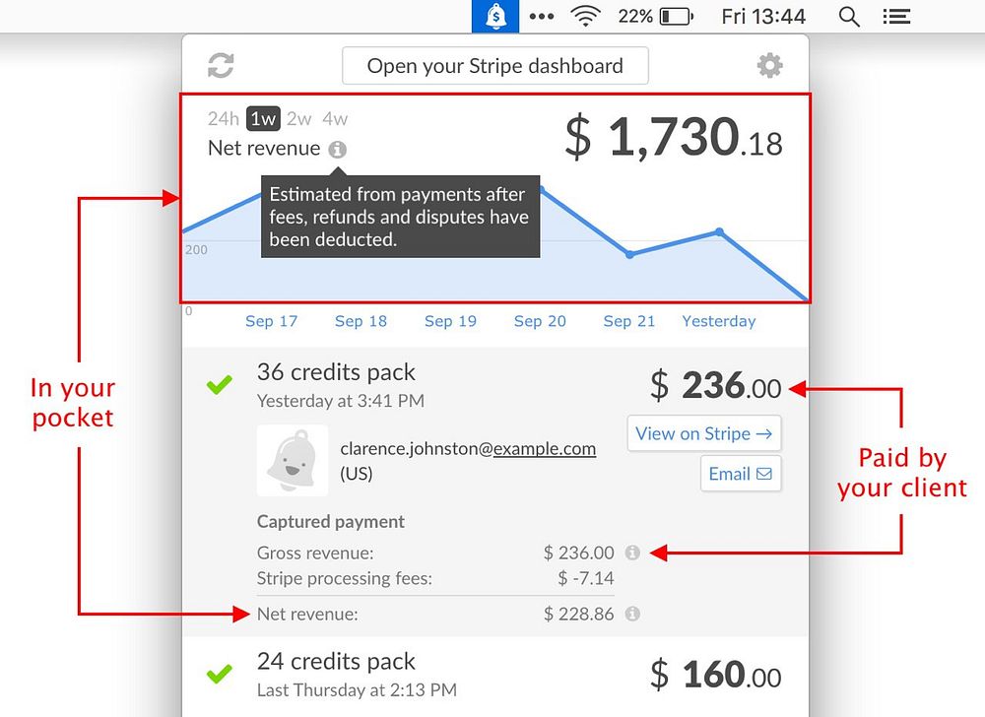Image resolution: width=985 pixels, height=717 pixels.
Task: Click the battery status icon
Action: click(676, 17)
